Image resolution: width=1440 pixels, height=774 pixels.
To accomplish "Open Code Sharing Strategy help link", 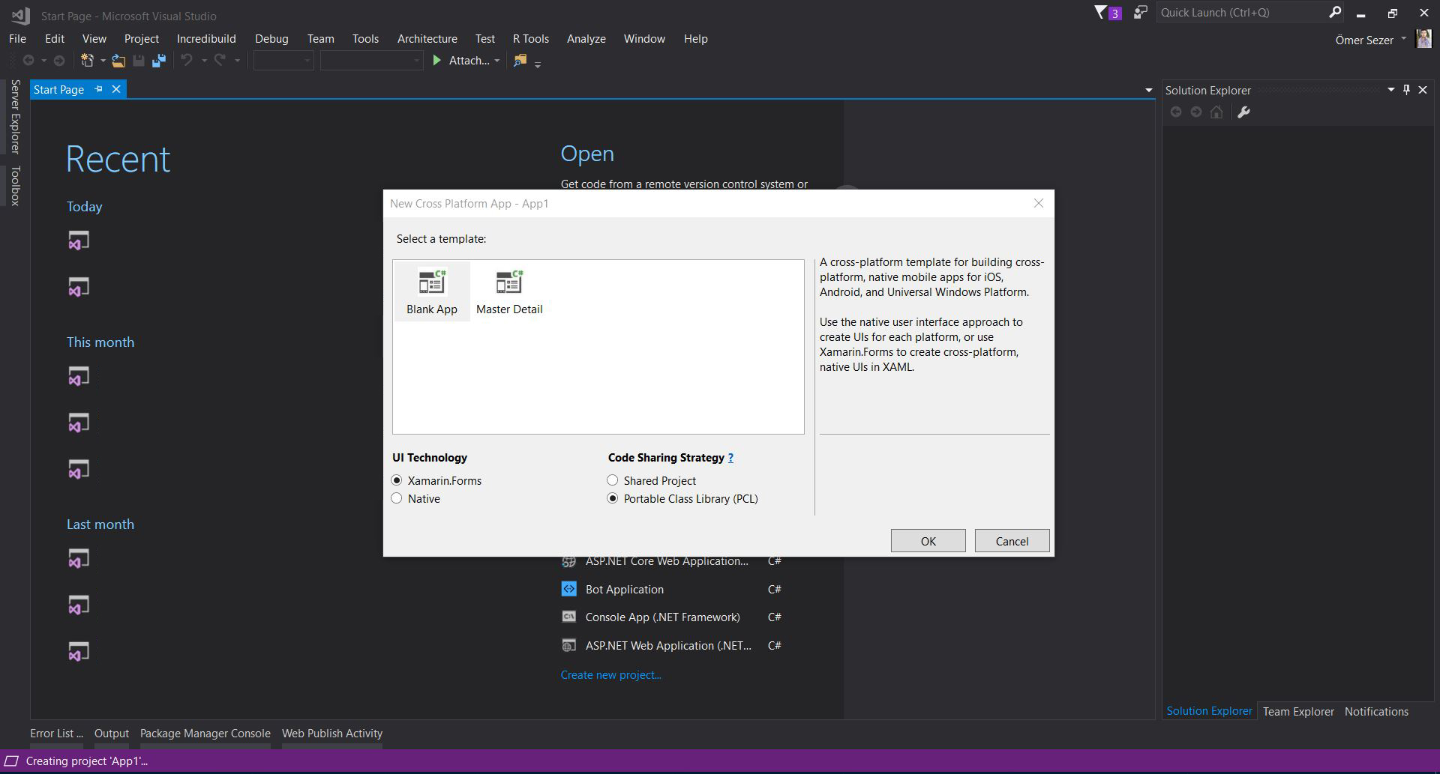I will click(730, 457).
